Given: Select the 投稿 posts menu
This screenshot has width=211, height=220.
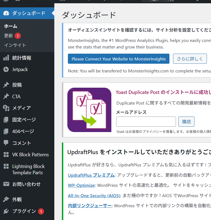Looking at the screenshot, I should click(17, 85).
